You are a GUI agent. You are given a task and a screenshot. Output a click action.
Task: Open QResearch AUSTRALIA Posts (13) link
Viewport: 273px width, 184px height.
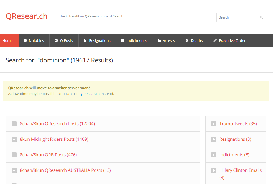[x=65, y=170]
